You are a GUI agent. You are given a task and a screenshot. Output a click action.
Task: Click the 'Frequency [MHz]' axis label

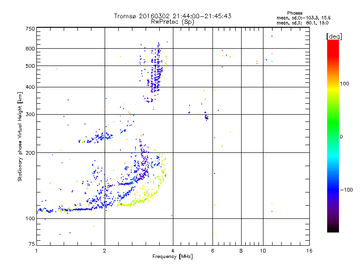[x=172, y=256]
